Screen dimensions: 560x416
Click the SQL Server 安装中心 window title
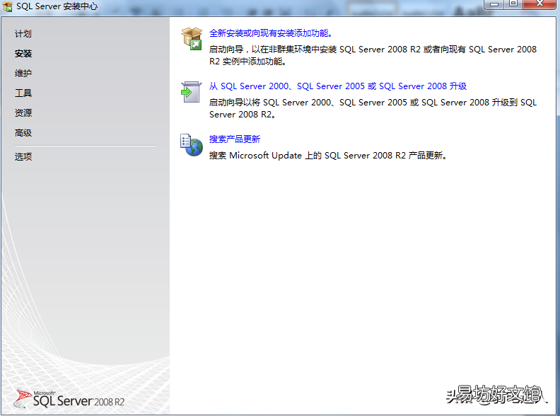pos(57,6)
